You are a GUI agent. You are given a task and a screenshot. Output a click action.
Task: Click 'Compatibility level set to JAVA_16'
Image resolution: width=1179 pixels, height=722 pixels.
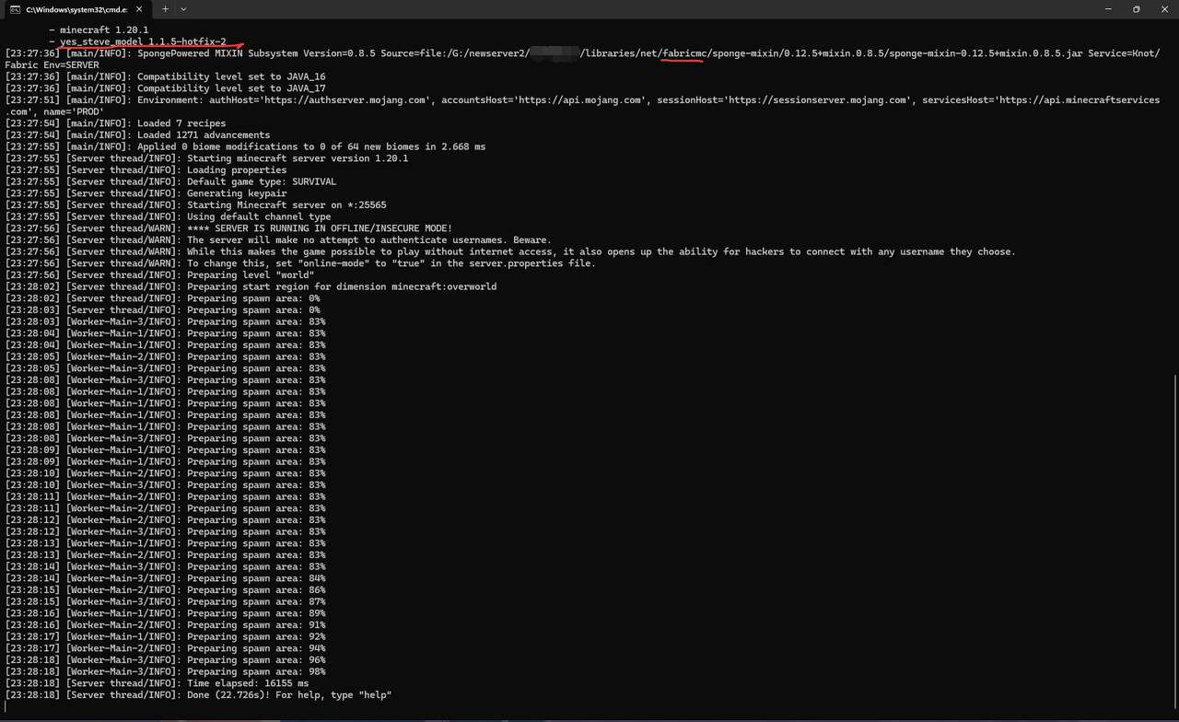165,77
